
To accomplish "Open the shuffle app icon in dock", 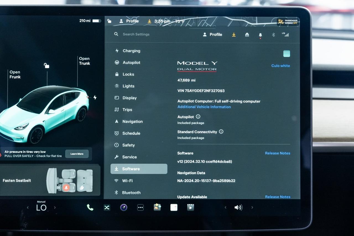I will point(107,208).
